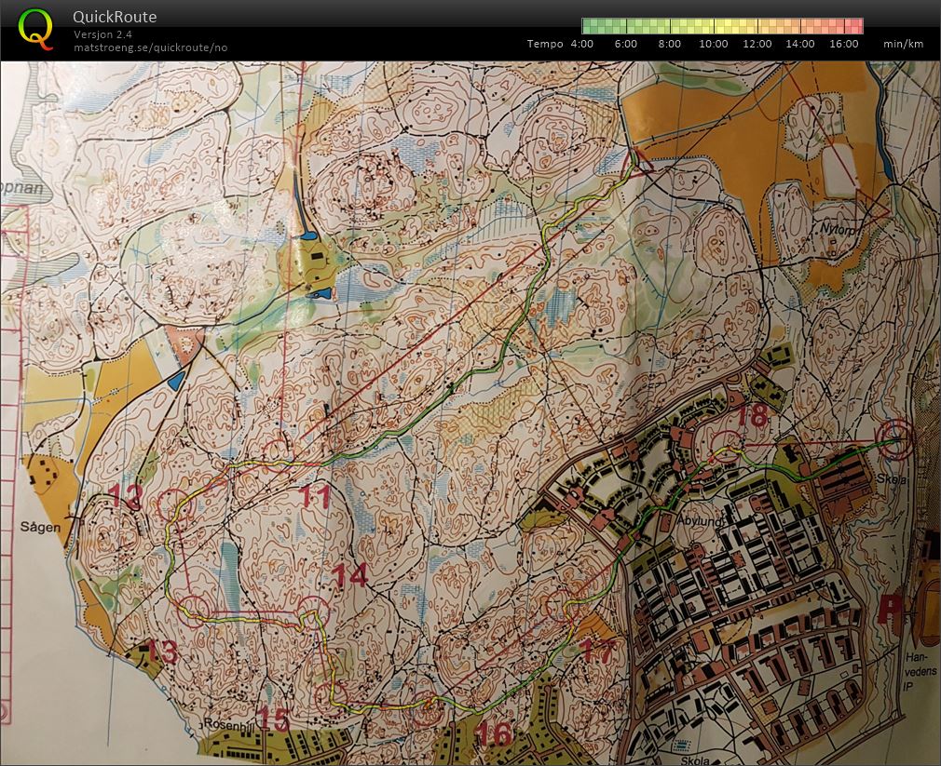941x766 pixels.
Task: Click the green end of the tempo scale
Action: pyautogui.click(x=589, y=26)
